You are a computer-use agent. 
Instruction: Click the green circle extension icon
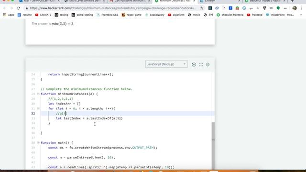pos(278,8)
